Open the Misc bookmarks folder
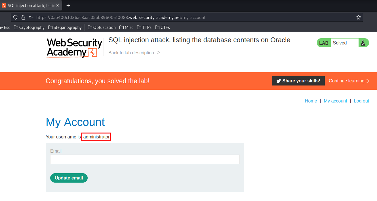 126,27
